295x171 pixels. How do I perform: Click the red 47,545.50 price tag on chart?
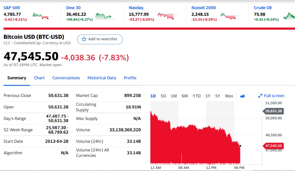point(273,146)
